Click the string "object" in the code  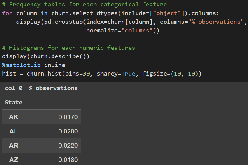(x=167, y=13)
